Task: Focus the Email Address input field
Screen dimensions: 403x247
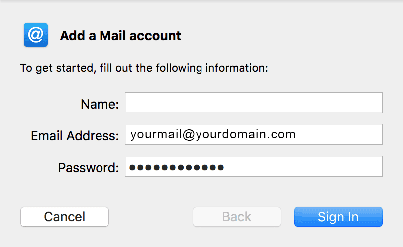Action: click(338, 134)
